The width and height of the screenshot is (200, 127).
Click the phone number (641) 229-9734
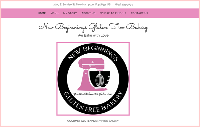[x=124, y=5]
